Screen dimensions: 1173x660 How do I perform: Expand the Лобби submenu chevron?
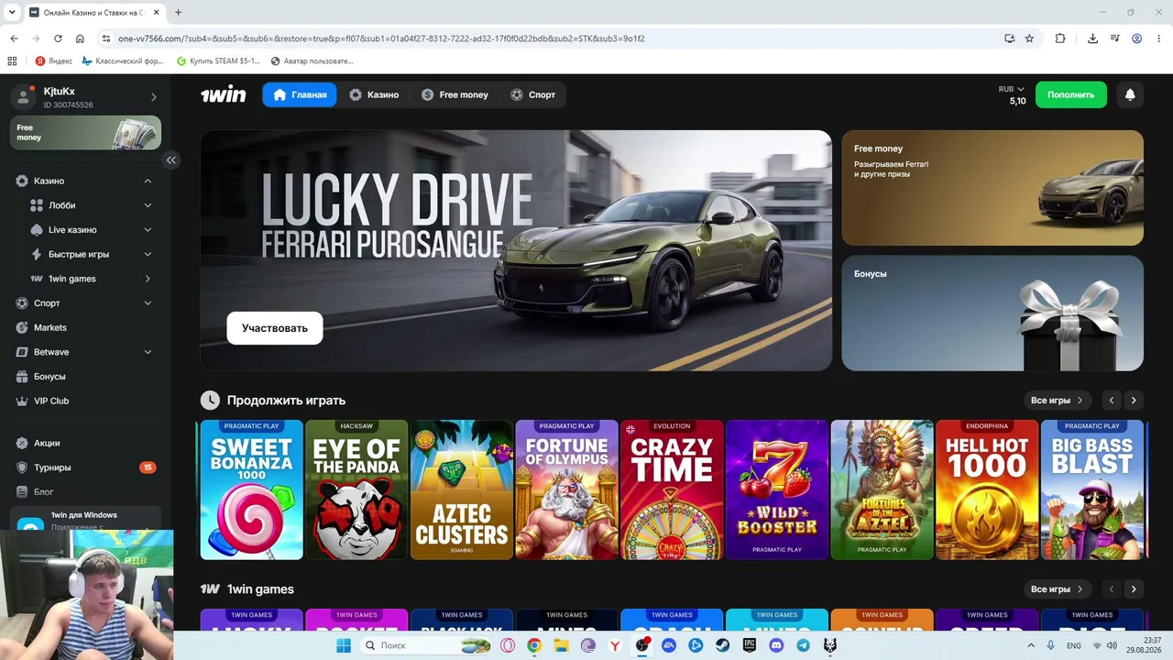tap(148, 205)
